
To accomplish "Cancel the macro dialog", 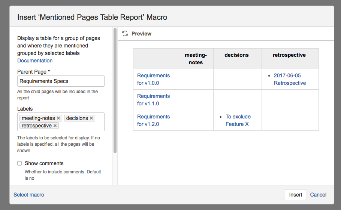I will [x=318, y=195].
